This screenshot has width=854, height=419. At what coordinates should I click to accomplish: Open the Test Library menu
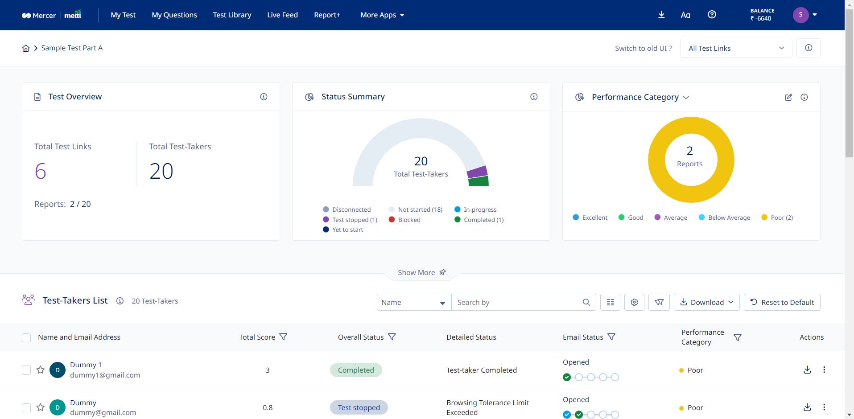(232, 15)
